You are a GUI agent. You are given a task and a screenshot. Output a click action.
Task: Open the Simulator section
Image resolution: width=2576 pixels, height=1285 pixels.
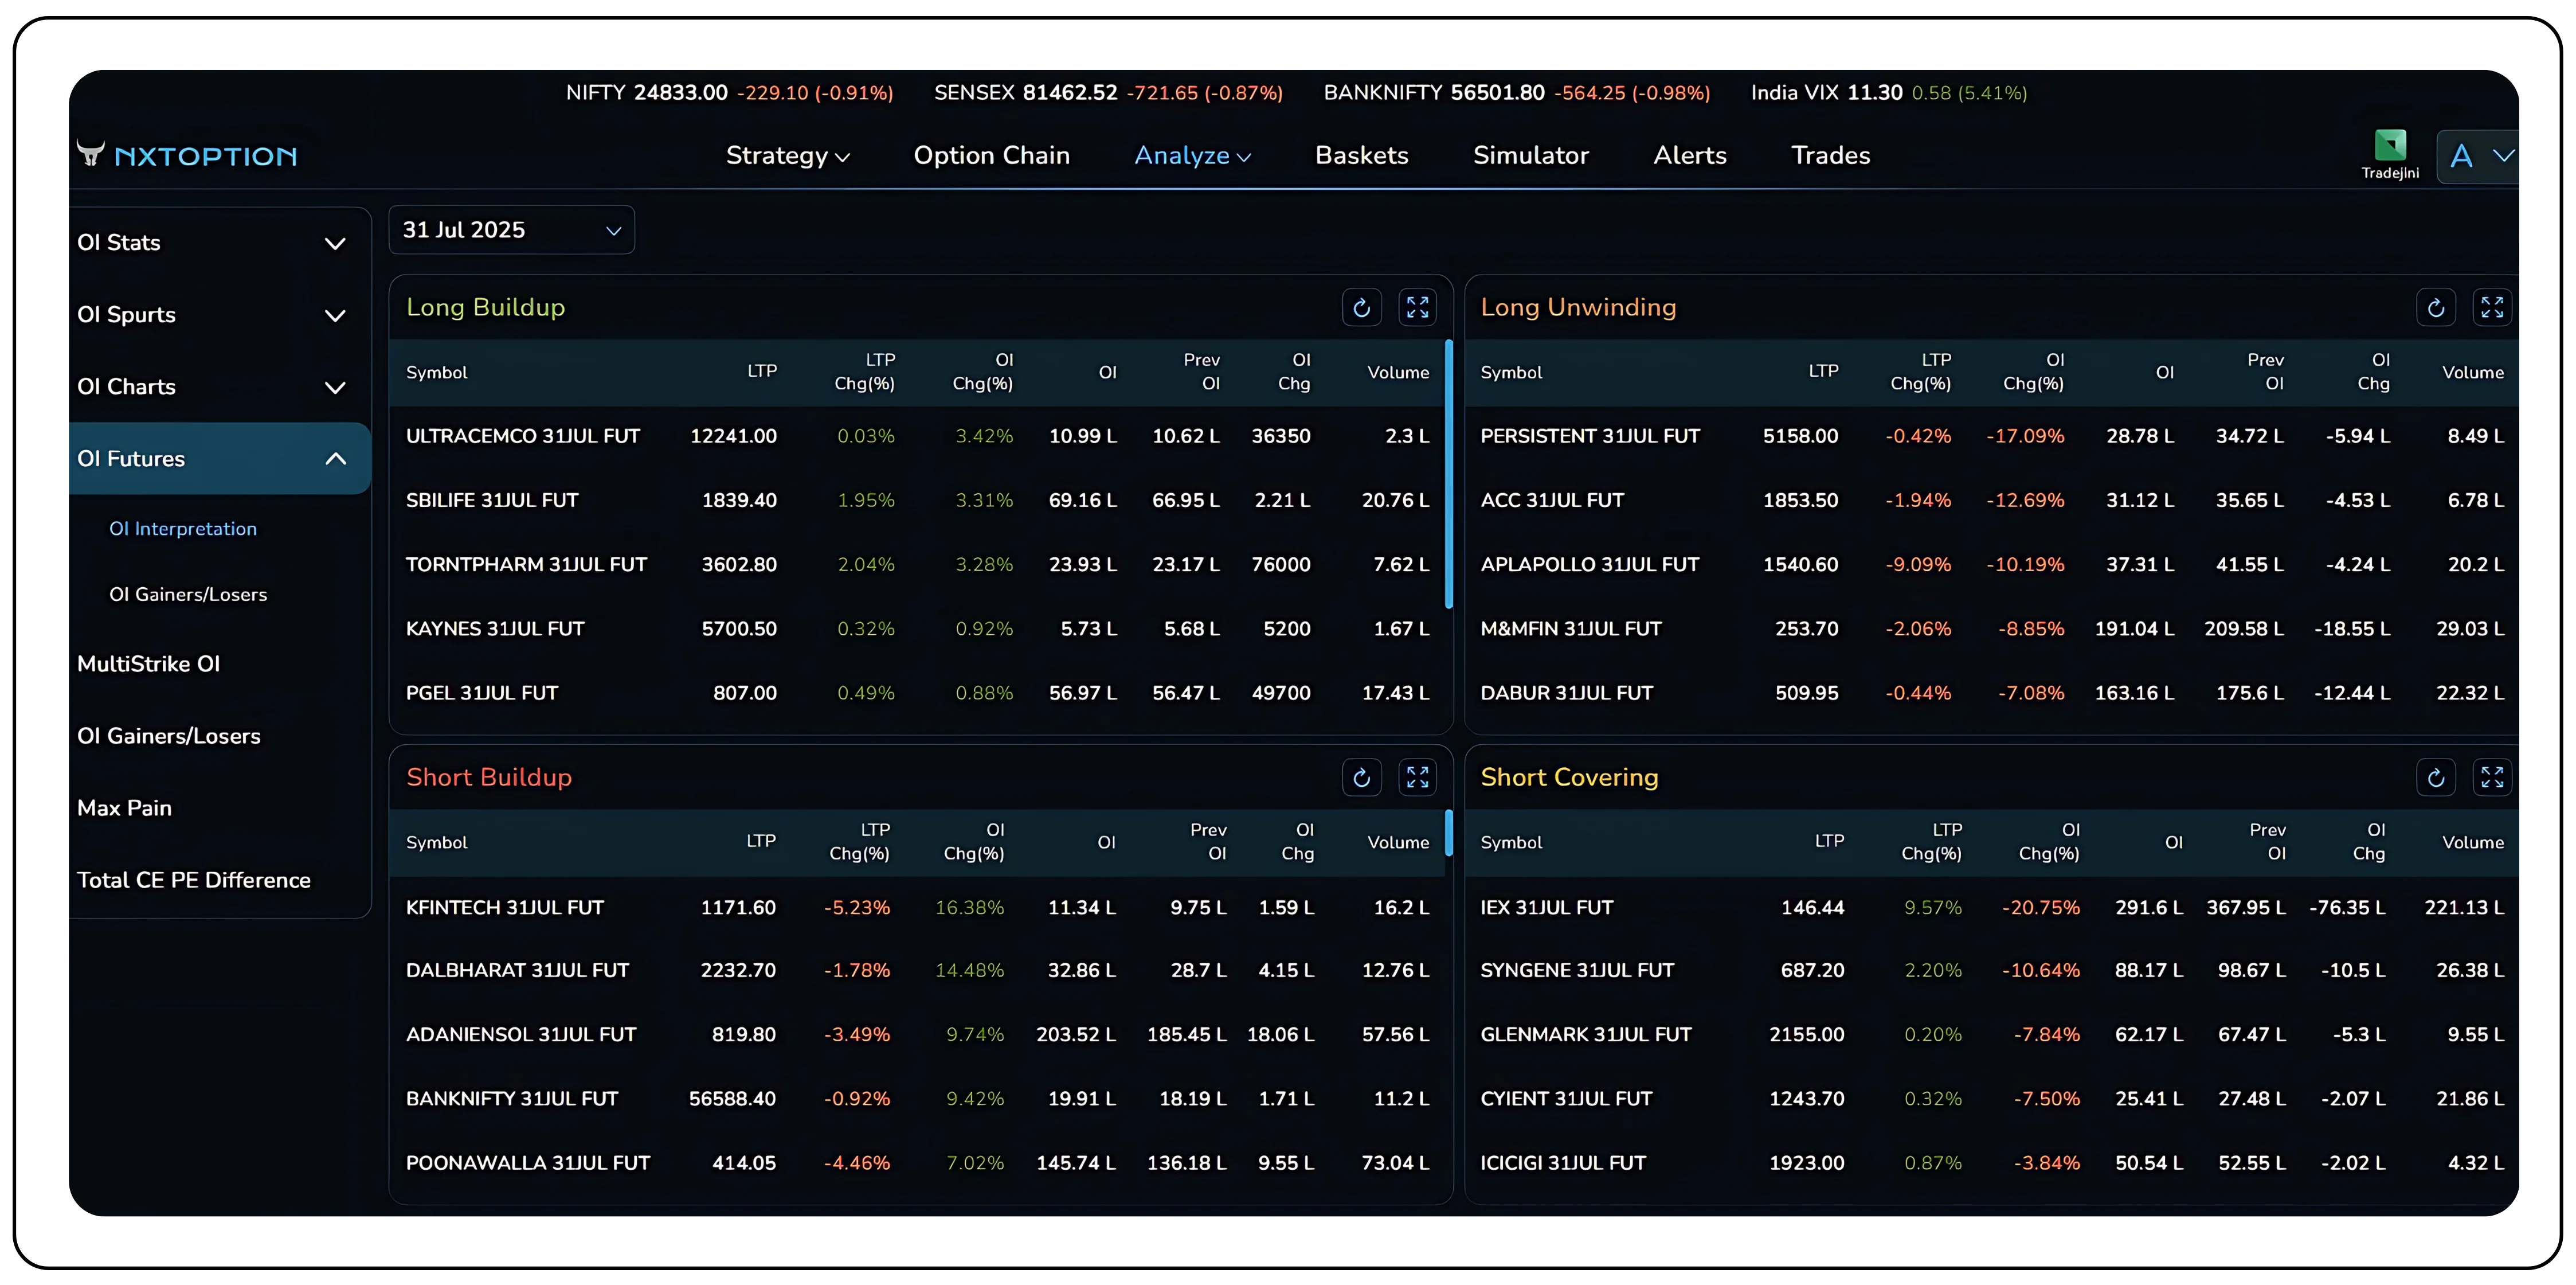[x=1530, y=155]
